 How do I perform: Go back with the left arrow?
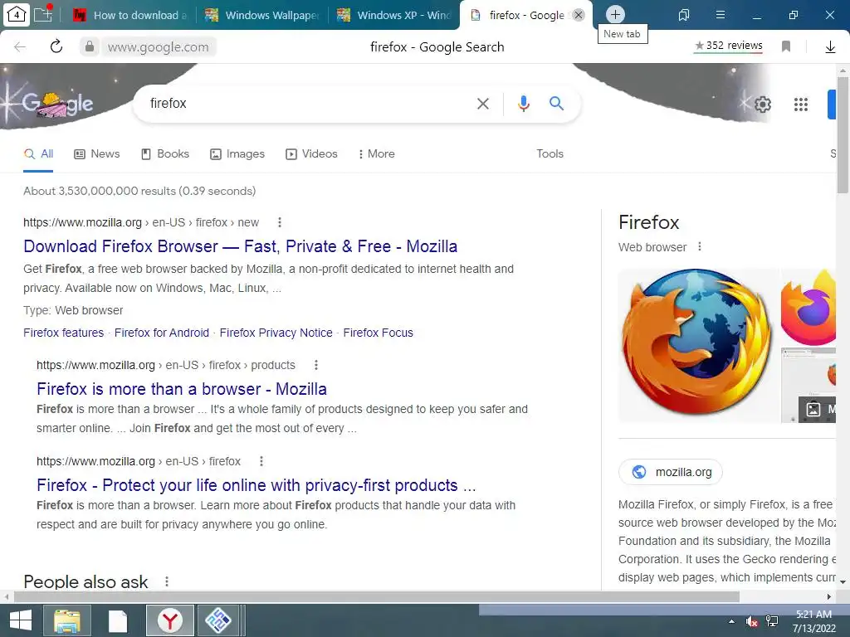click(20, 47)
